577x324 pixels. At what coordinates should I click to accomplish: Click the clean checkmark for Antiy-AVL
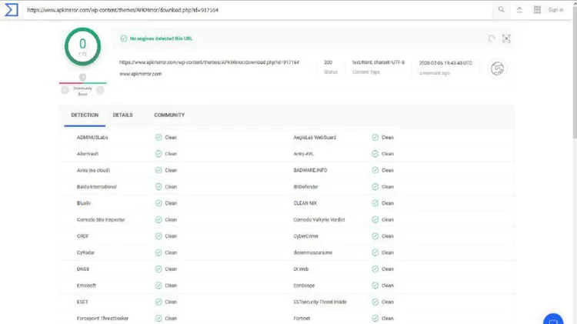(375, 153)
